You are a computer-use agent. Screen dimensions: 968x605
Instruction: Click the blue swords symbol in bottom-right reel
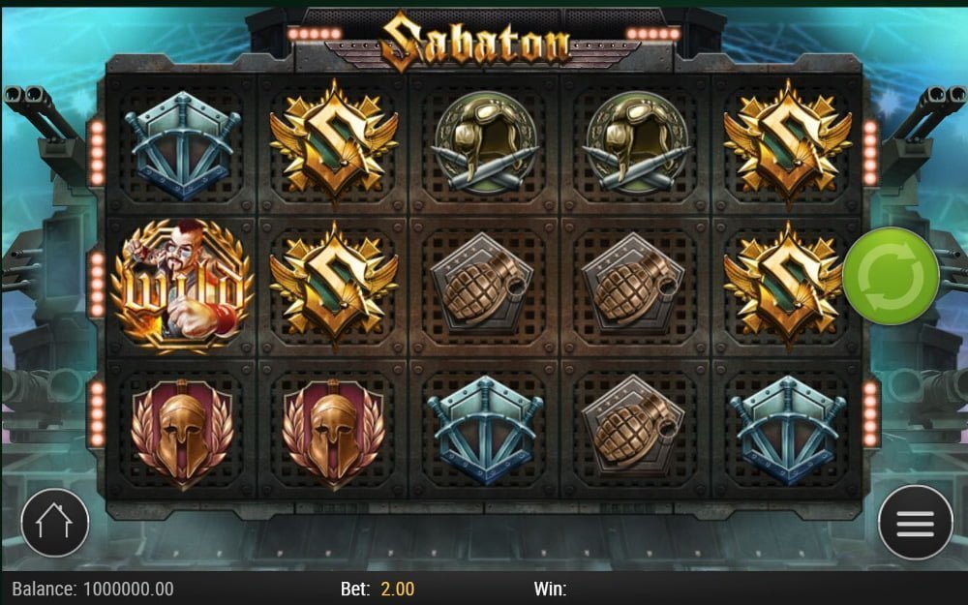pos(788,431)
